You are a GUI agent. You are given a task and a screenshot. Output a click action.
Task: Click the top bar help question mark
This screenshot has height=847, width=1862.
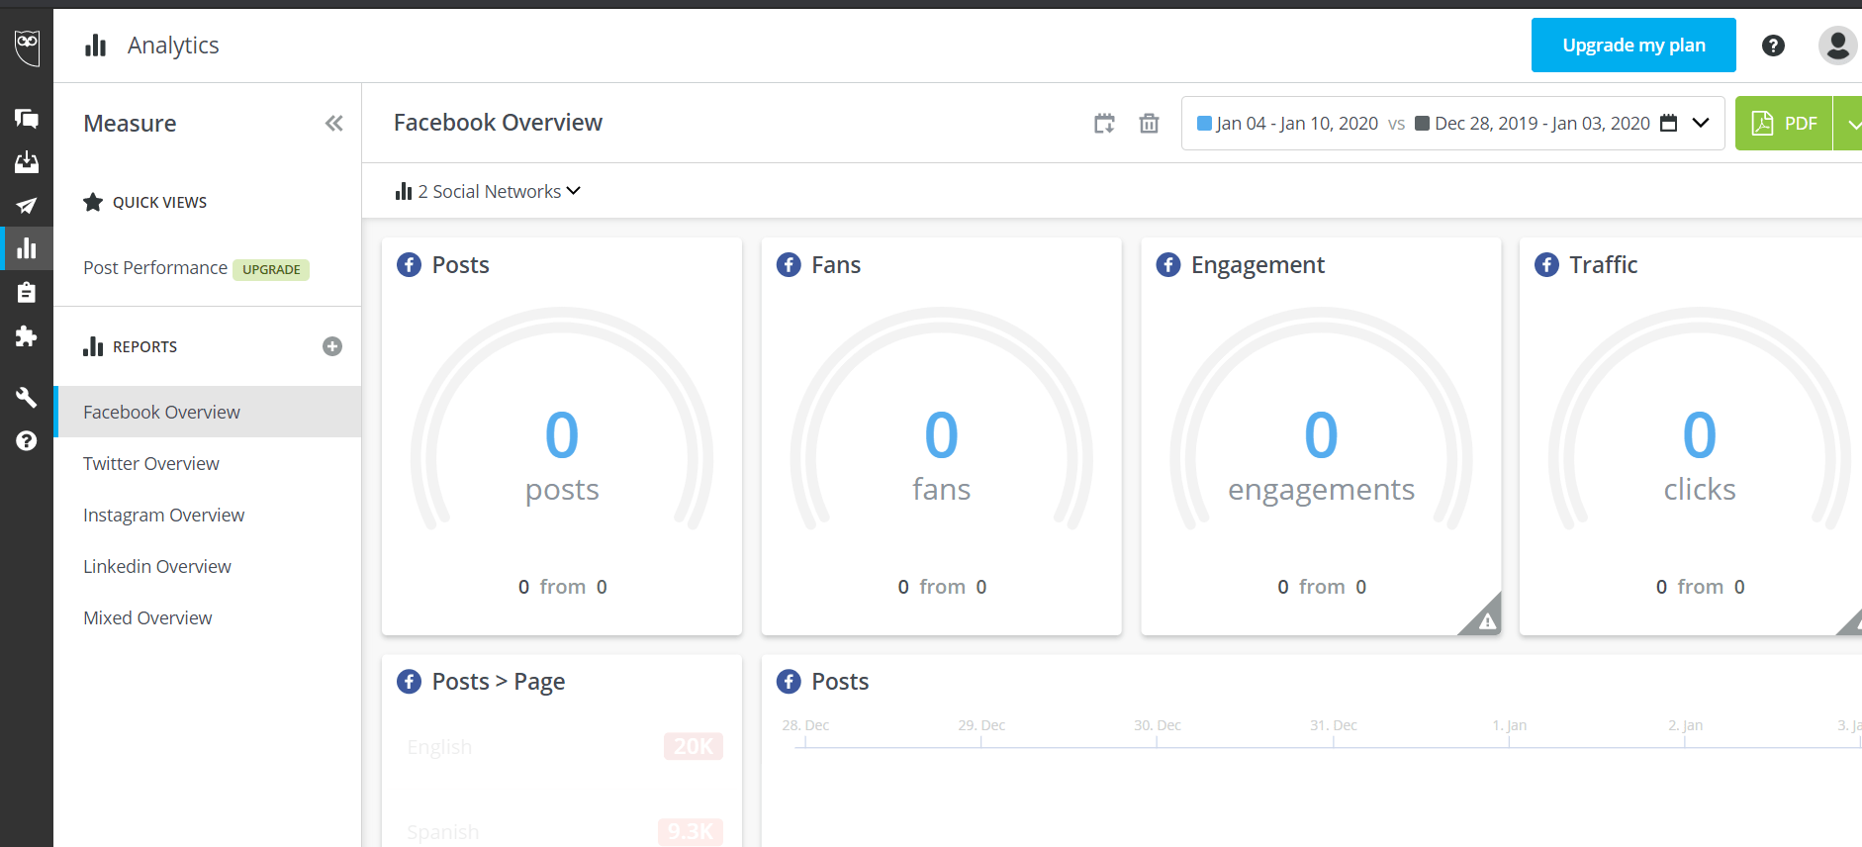click(x=1773, y=46)
